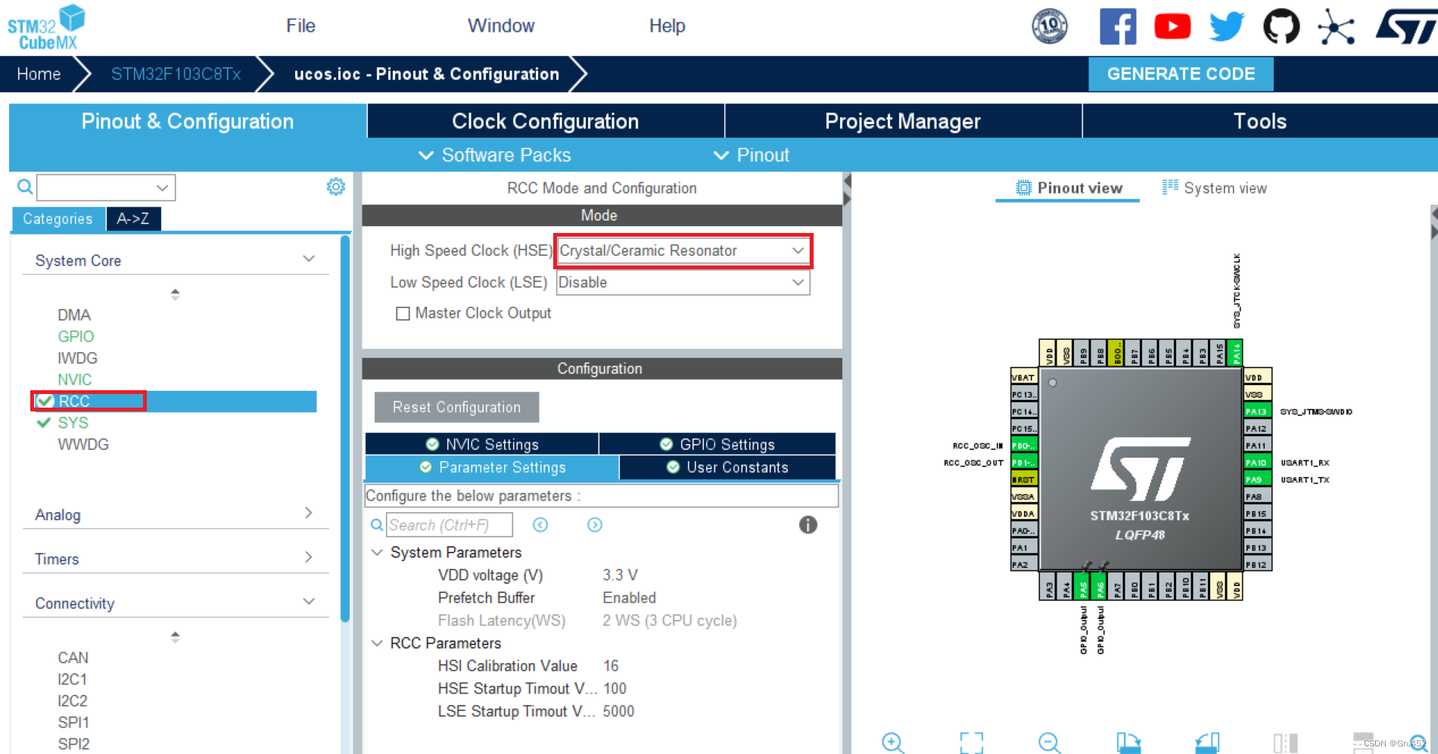Screen dimensions: 1438x754
Task: Click the categories panel vertical scrollbar
Action: (x=345, y=428)
